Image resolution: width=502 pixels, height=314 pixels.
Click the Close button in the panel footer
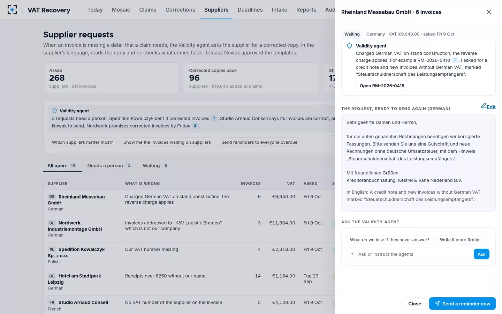coord(414,304)
